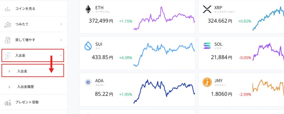Open プレゼント受取 menu entry
This screenshot has height=114, width=284.
click(x=27, y=102)
